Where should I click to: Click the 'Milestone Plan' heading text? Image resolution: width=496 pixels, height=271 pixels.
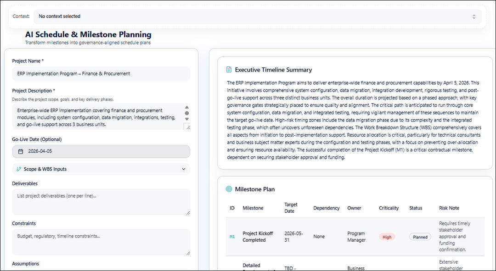coord(254,189)
